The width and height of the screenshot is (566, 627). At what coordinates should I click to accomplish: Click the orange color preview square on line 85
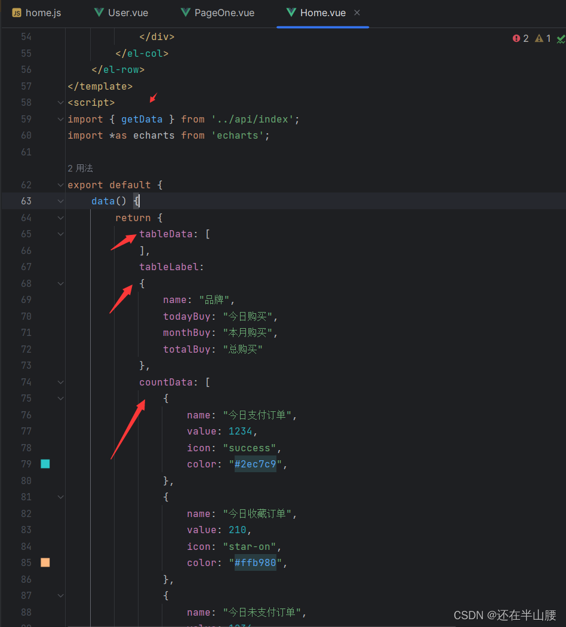(45, 562)
